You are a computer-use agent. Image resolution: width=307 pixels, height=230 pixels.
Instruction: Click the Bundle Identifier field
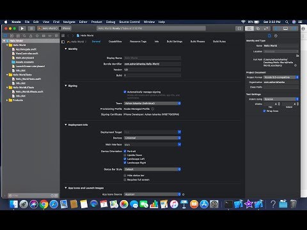(152, 64)
